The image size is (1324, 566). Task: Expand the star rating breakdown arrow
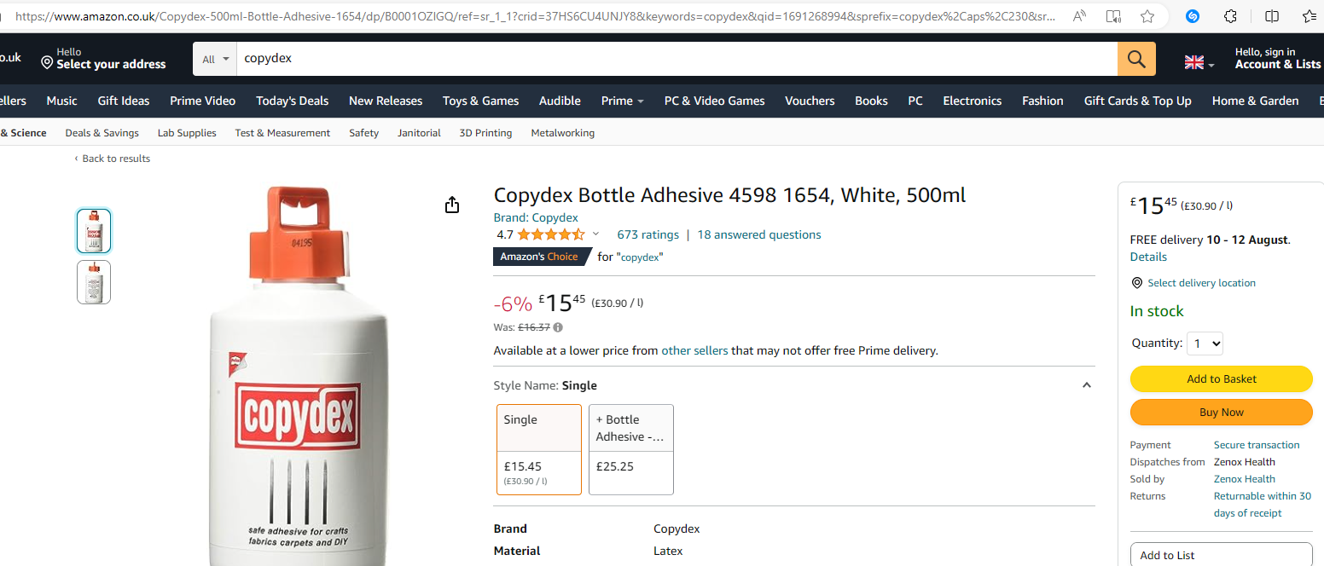pos(595,234)
